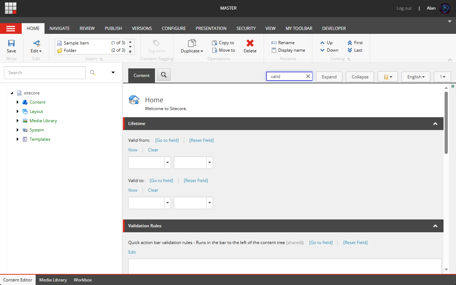Open the Workbox bottom tab
Screen dimensions: 456x285
point(83,280)
